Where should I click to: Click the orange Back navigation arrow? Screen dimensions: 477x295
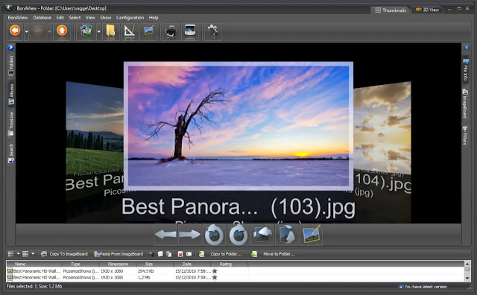(15, 31)
